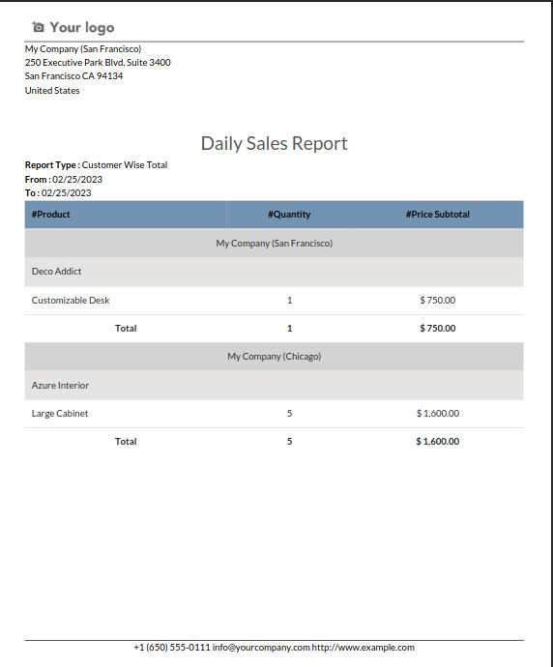This screenshot has height=667, width=553.
Task: Click the +1 (650) 555-0111 phone number
Action: [x=172, y=648]
